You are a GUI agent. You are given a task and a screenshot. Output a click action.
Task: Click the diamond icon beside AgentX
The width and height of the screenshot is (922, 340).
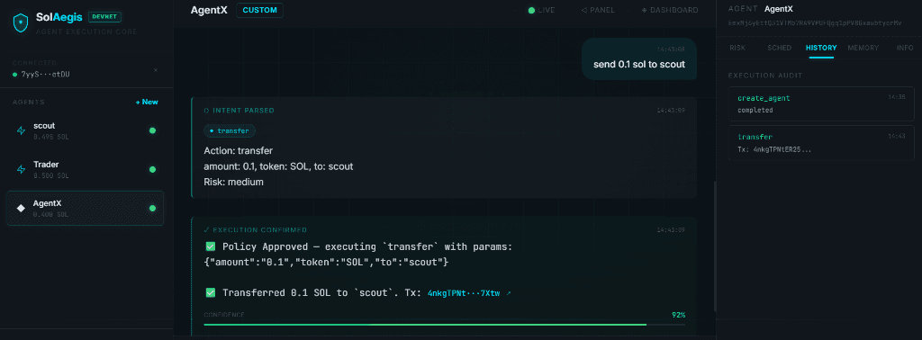22,209
